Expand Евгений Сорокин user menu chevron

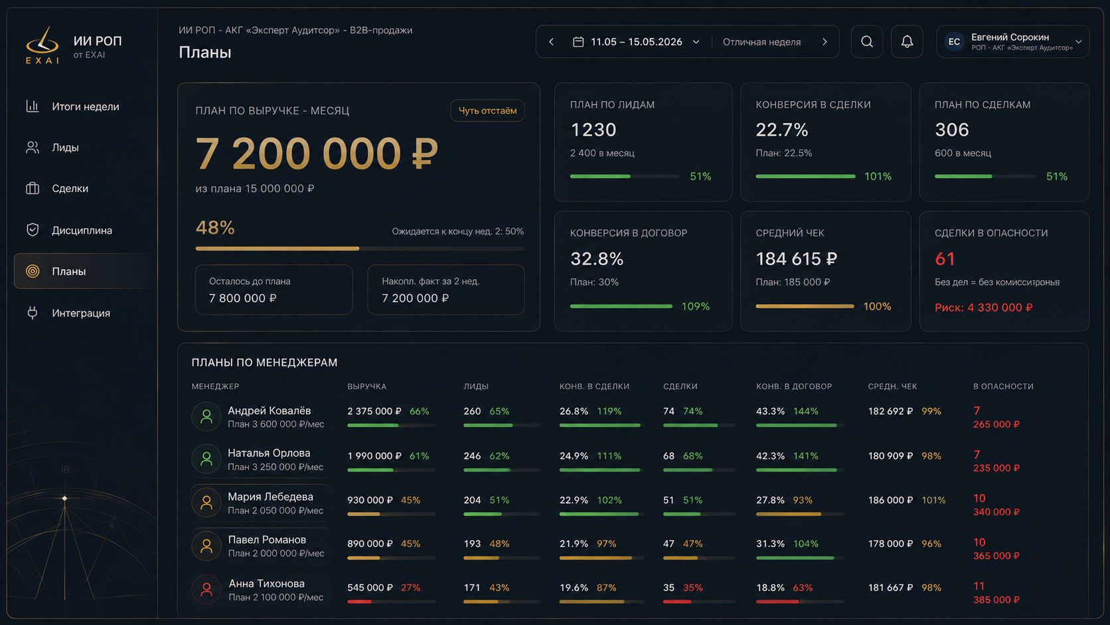[1079, 42]
